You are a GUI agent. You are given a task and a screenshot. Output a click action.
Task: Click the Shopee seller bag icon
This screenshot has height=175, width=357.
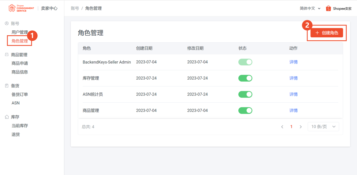328,8
